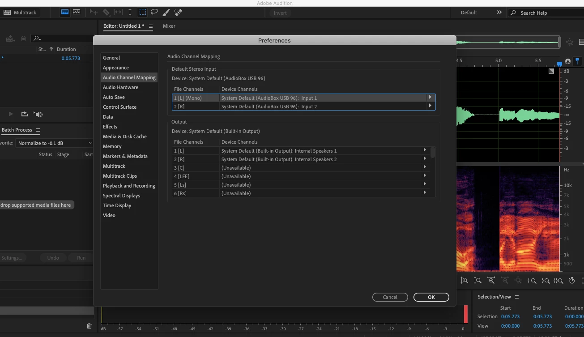The height and width of the screenshot is (337, 584).
Task: Toggle snapping magnet icon
Action: (x=568, y=61)
